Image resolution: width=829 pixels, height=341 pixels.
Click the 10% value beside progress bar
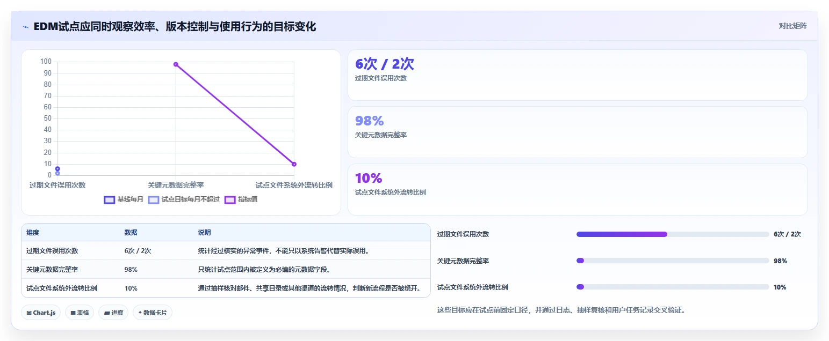pos(780,287)
